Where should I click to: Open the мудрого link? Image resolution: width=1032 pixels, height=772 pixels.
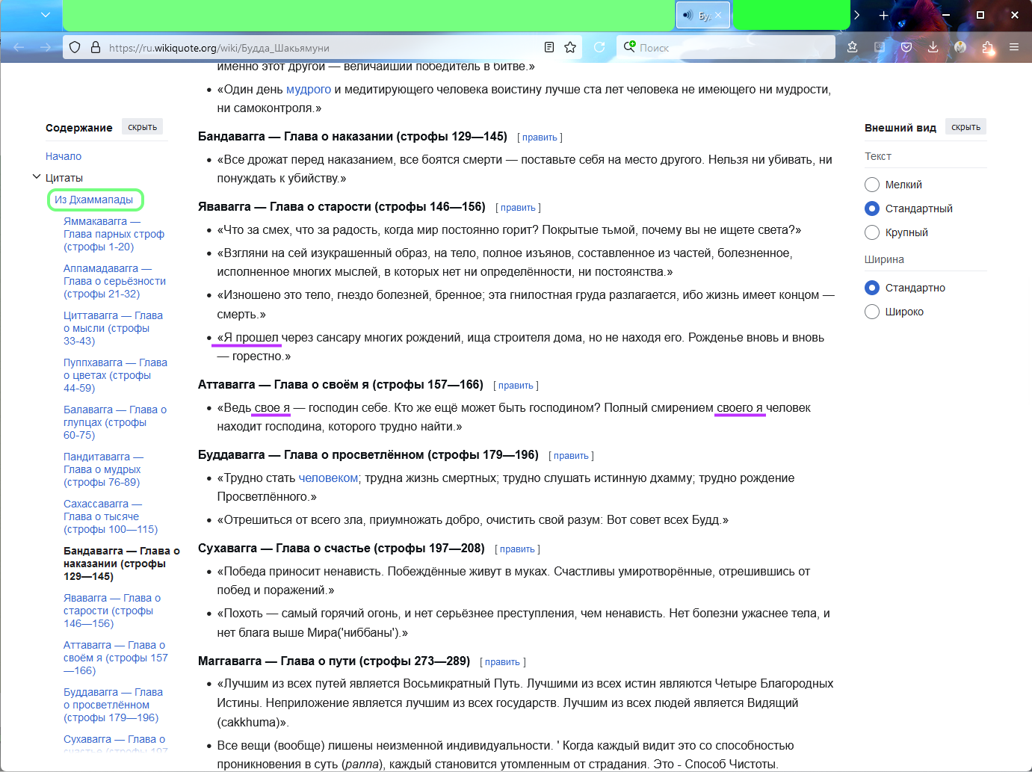(x=309, y=89)
